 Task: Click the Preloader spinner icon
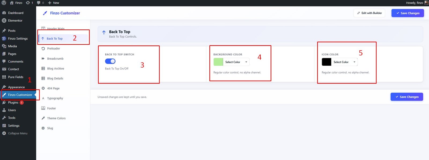pos(43,49)
